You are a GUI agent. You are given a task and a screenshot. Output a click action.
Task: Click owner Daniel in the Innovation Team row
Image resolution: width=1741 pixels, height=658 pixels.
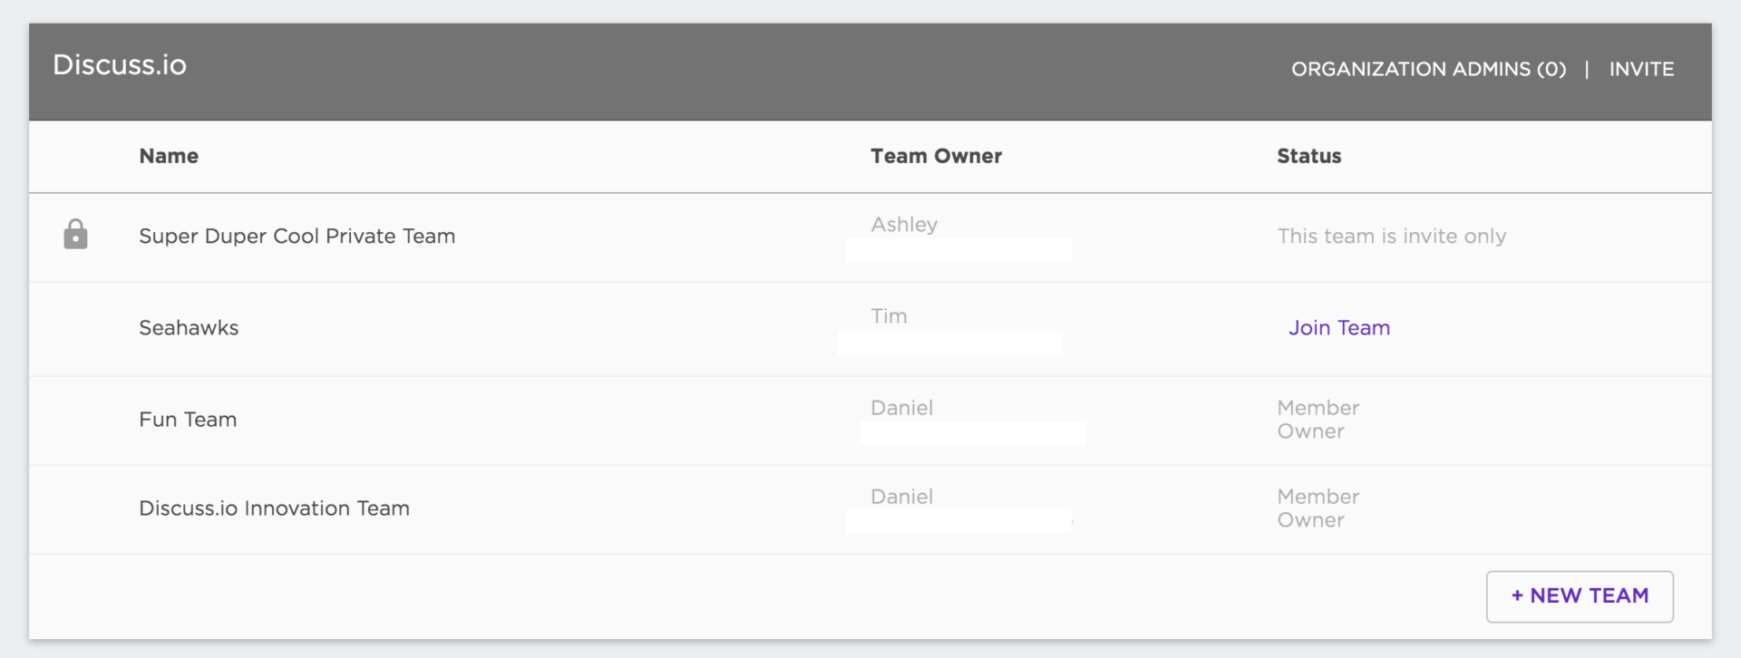(x=901, y=497)
